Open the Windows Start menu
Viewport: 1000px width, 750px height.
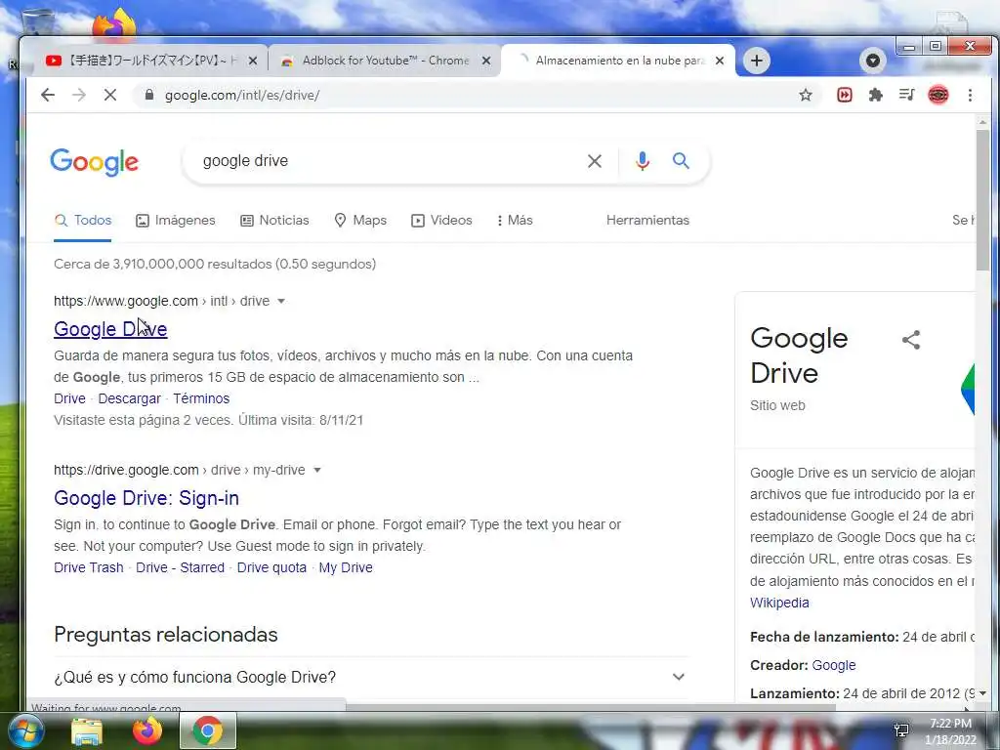coord(24,730)
